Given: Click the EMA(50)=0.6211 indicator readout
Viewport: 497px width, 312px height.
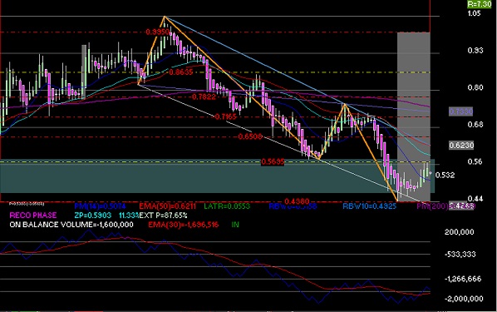Looking at the screenshot, I should click(x=167, y=206).
